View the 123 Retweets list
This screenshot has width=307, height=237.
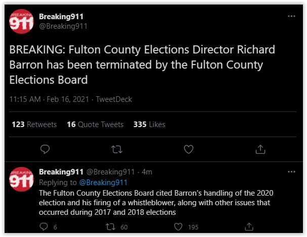pos(34,125)
